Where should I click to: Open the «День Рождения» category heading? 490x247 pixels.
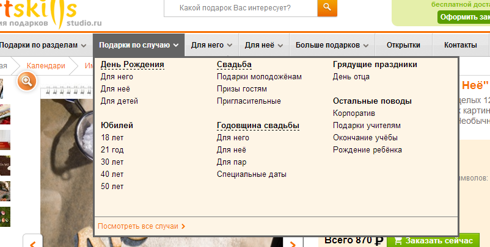(x=133, y=64)
